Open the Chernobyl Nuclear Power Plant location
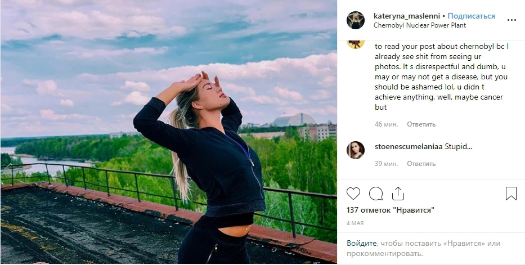 (x=419, y=25)
